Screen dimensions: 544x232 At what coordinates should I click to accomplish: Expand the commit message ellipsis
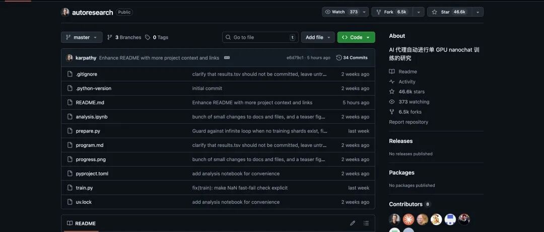click(227, 58)
